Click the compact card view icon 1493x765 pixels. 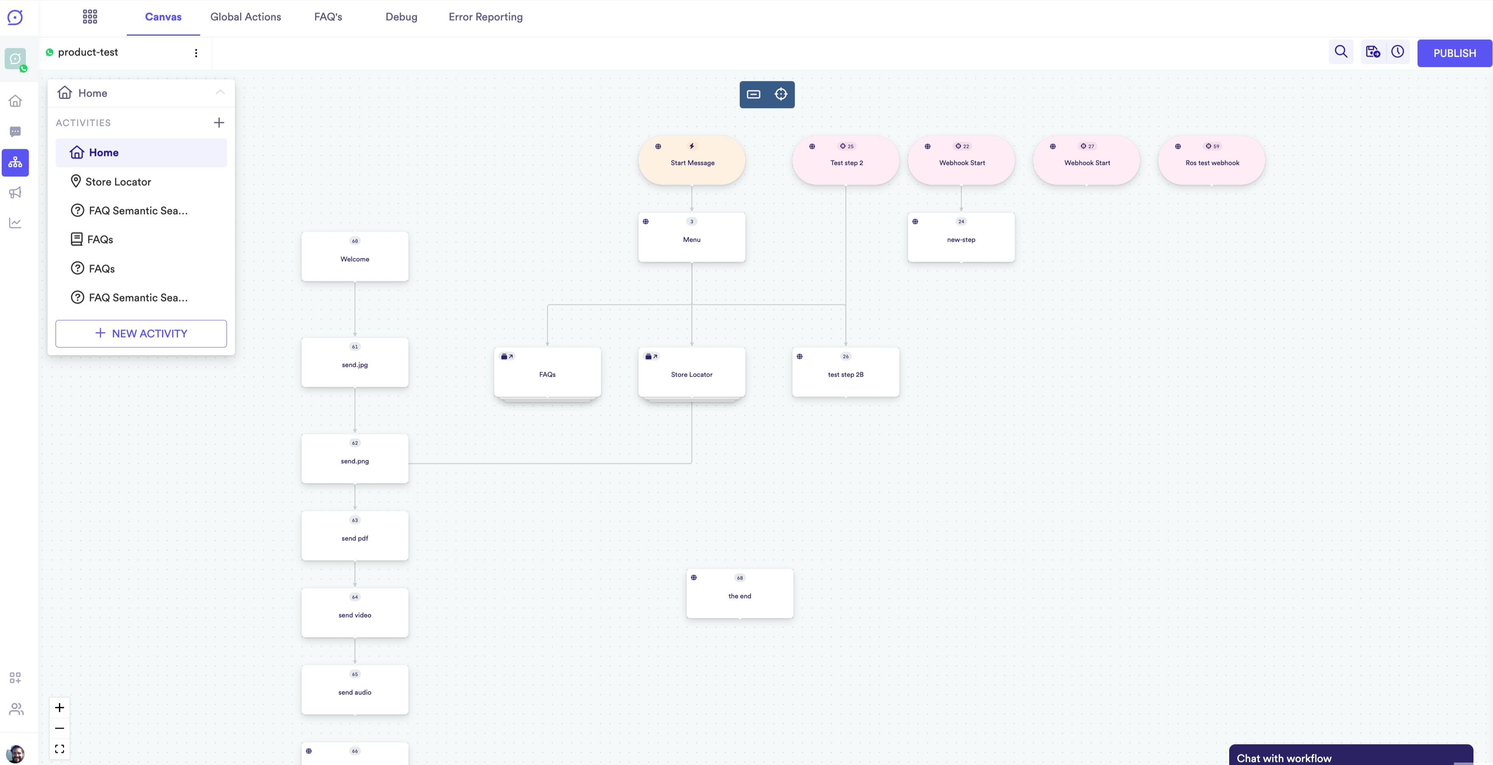click(x=753, y=95)
